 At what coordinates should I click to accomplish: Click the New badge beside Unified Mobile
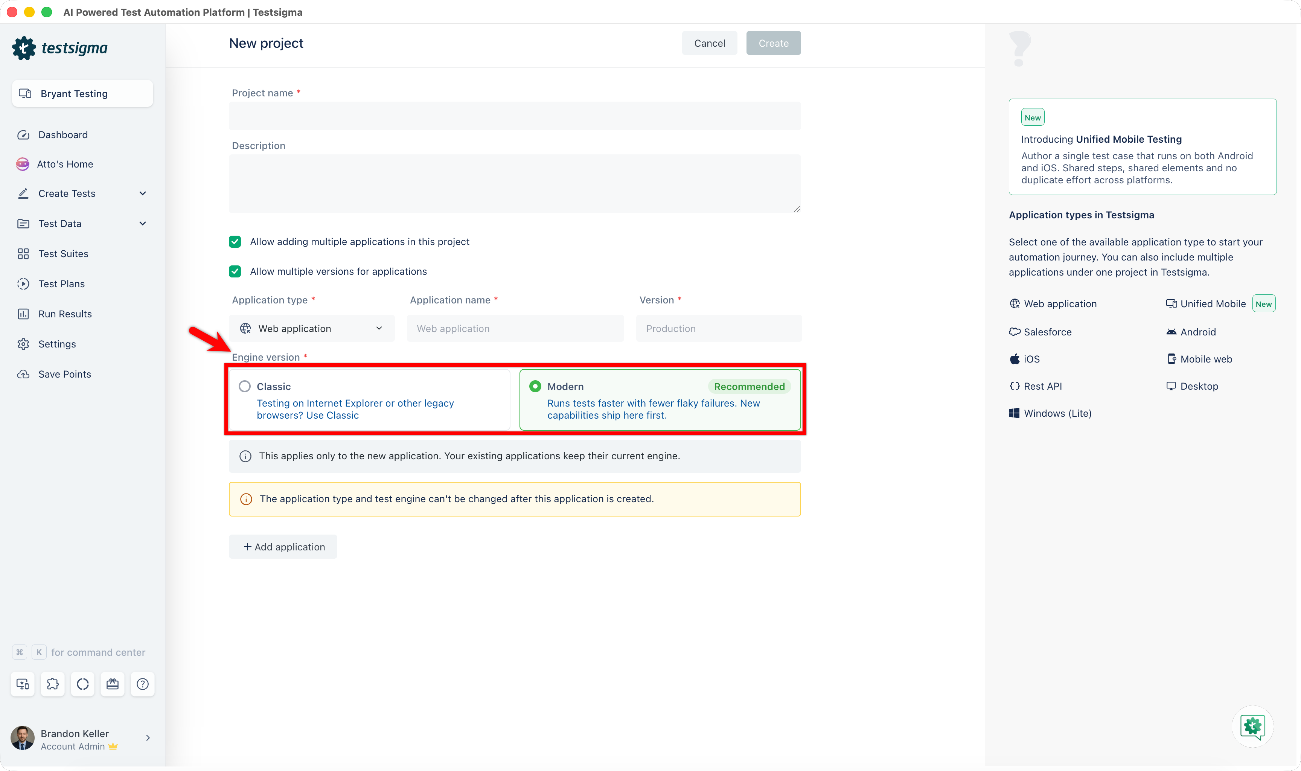[1264, 304]
